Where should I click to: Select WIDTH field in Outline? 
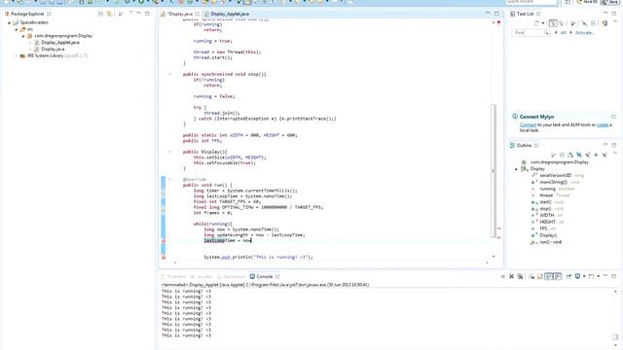point(547,216)
